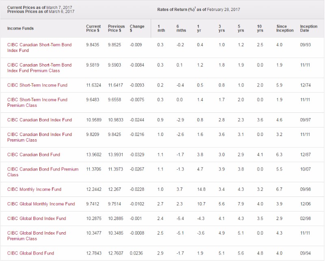Click since inception value 5.9
325x261 pixels.
tap(279, 85)
